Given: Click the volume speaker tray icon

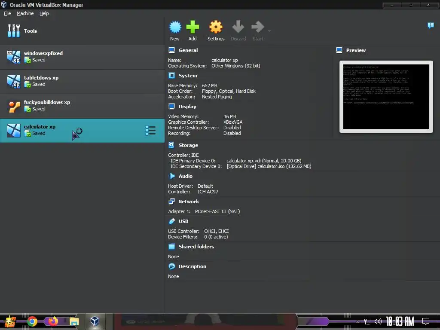Looking at the screenshot, I should [x=378, y=321].
